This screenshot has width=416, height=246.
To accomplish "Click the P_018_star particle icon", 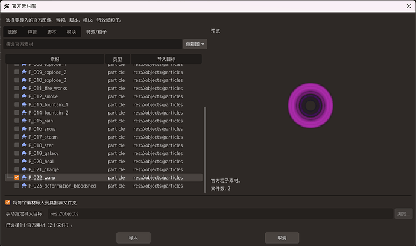I will click(x=24, y=145).
